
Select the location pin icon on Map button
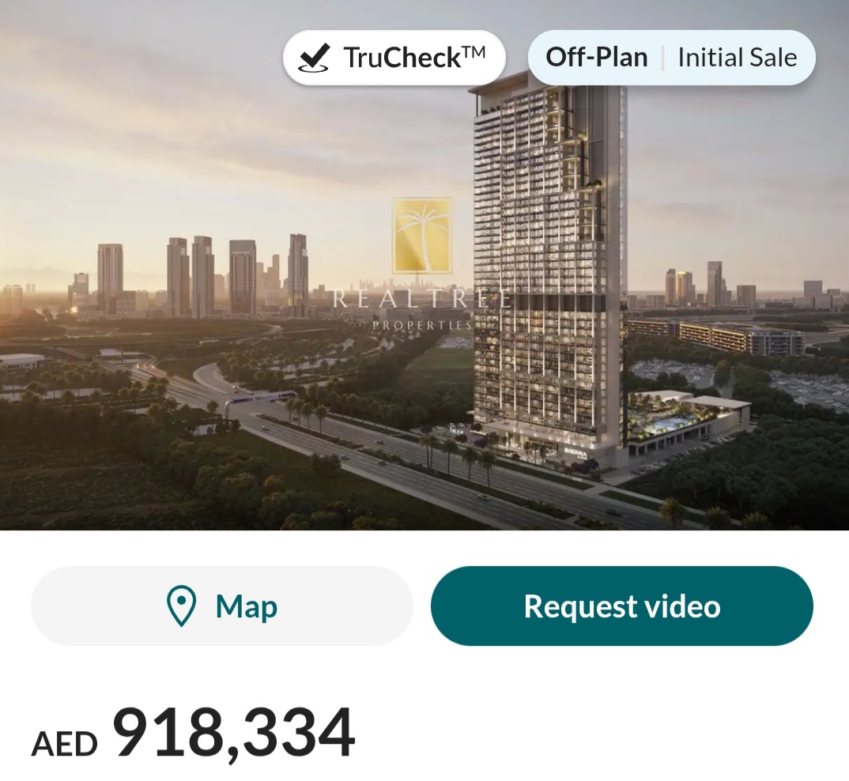coord(180,606)
